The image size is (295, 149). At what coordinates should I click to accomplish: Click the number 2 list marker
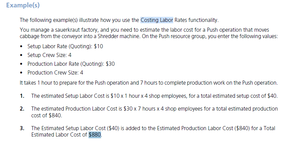tap(22, 109)
